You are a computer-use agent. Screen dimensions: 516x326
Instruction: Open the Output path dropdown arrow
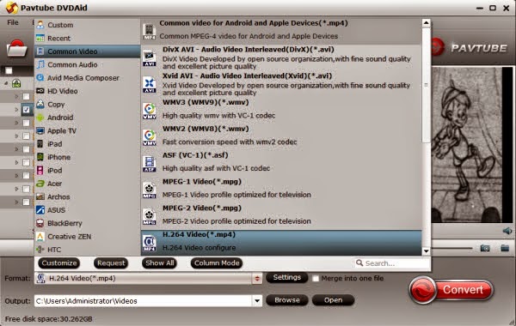257,301
